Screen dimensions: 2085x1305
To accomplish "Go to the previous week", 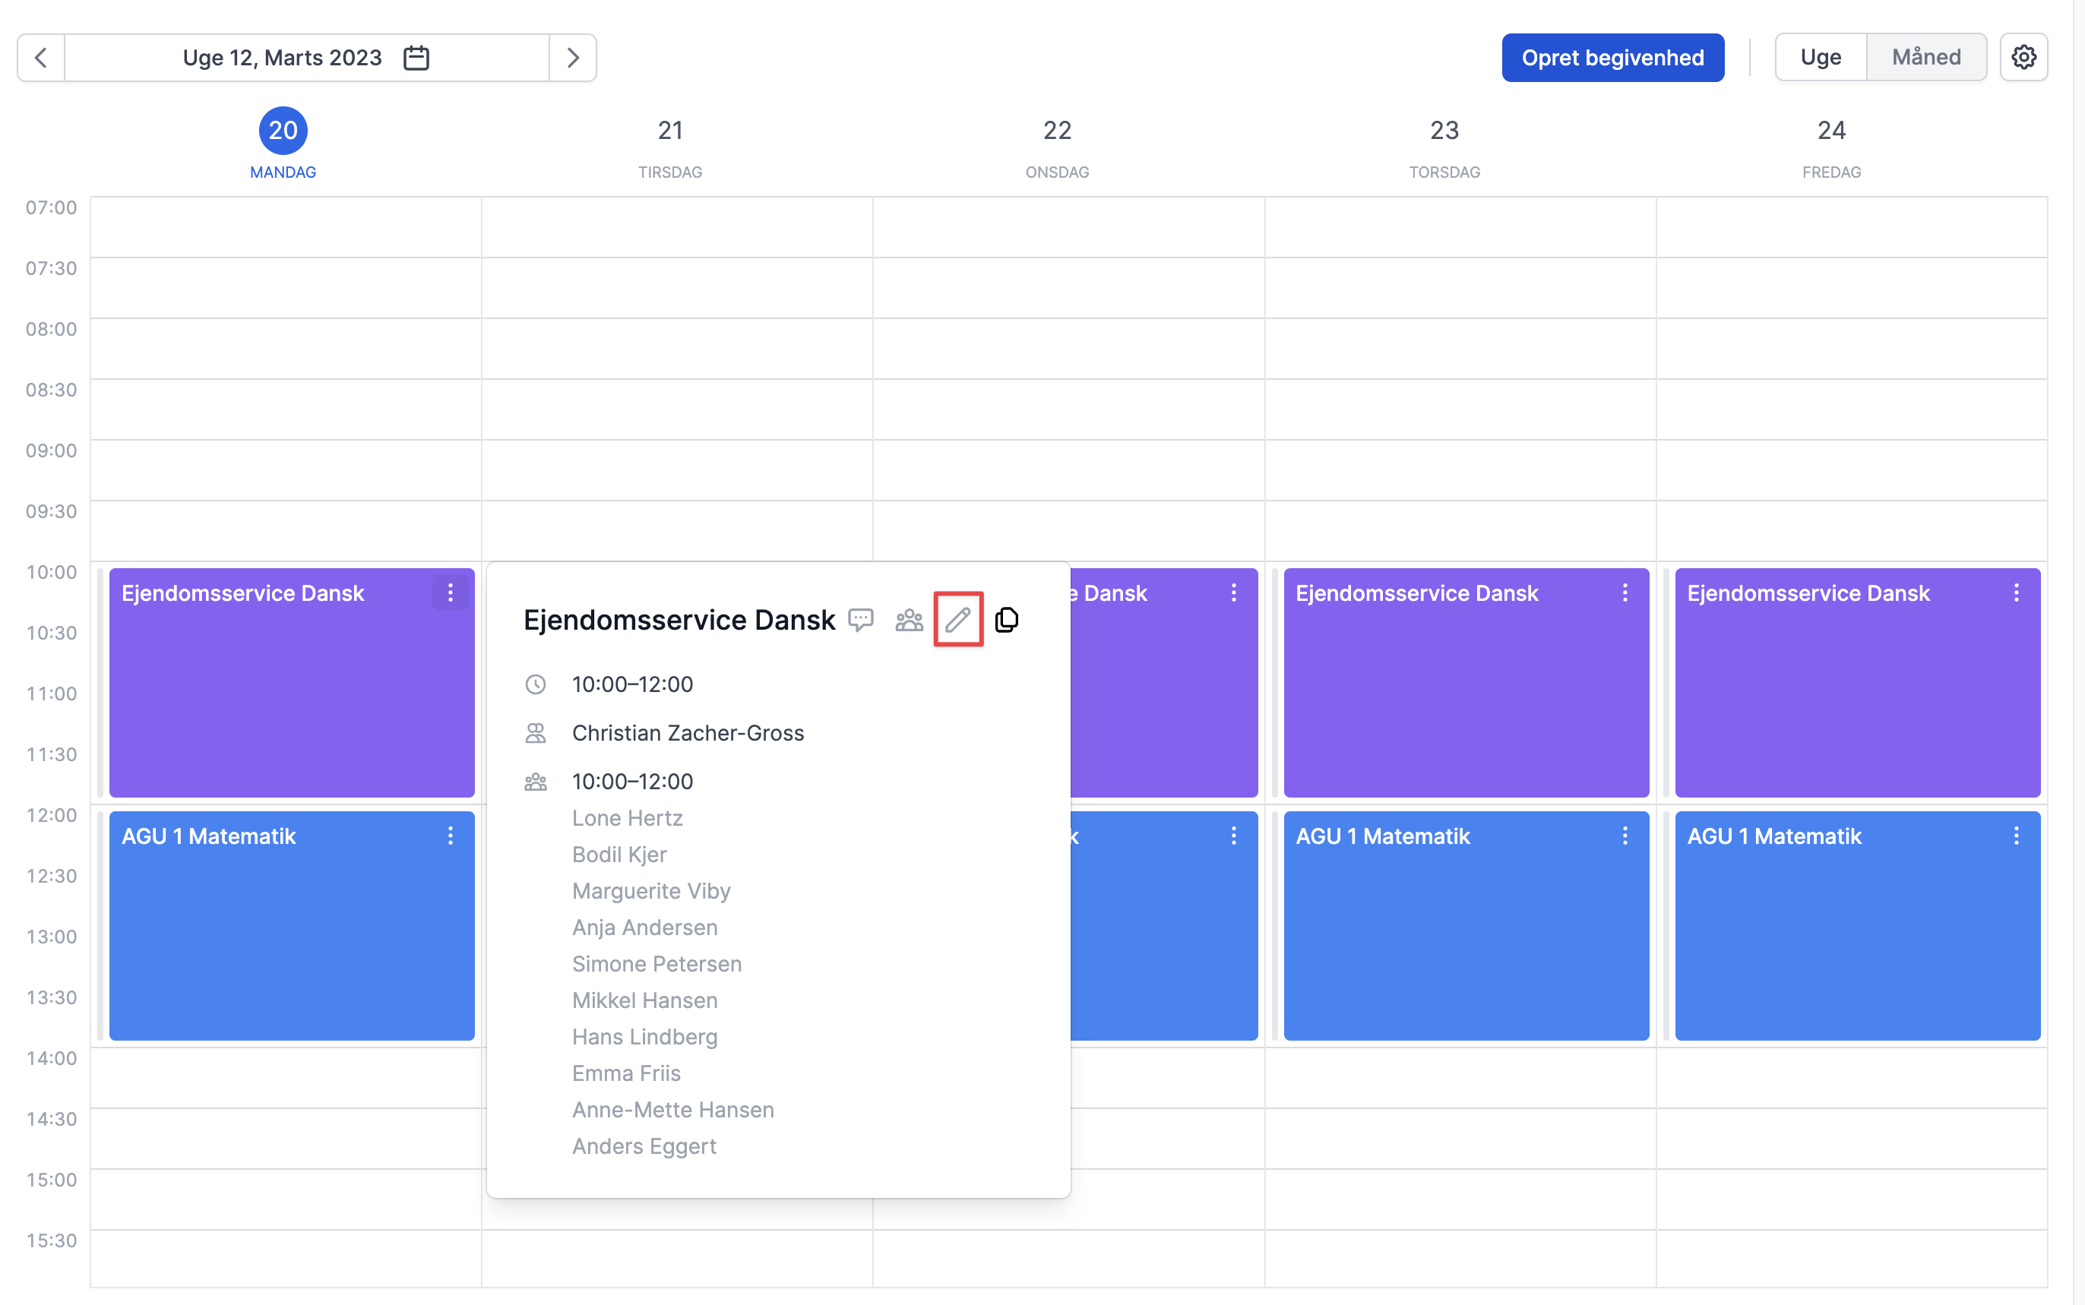I will [x=40, y=58].
